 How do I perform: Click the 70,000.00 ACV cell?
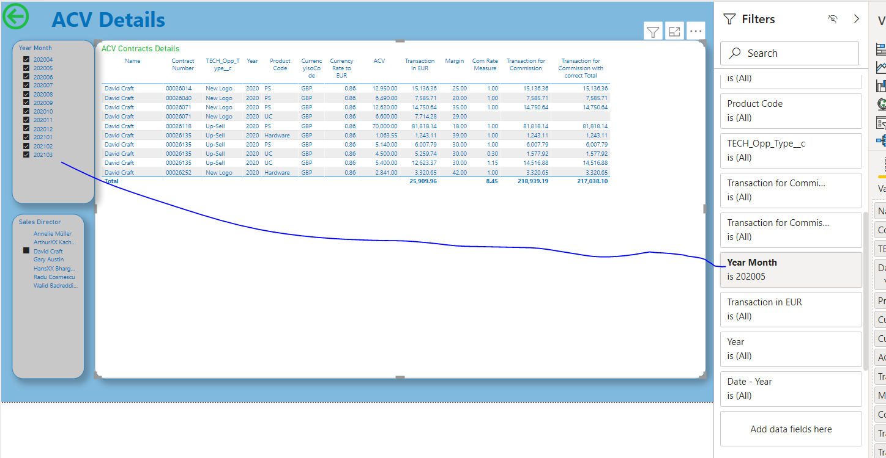coord(384,126)
